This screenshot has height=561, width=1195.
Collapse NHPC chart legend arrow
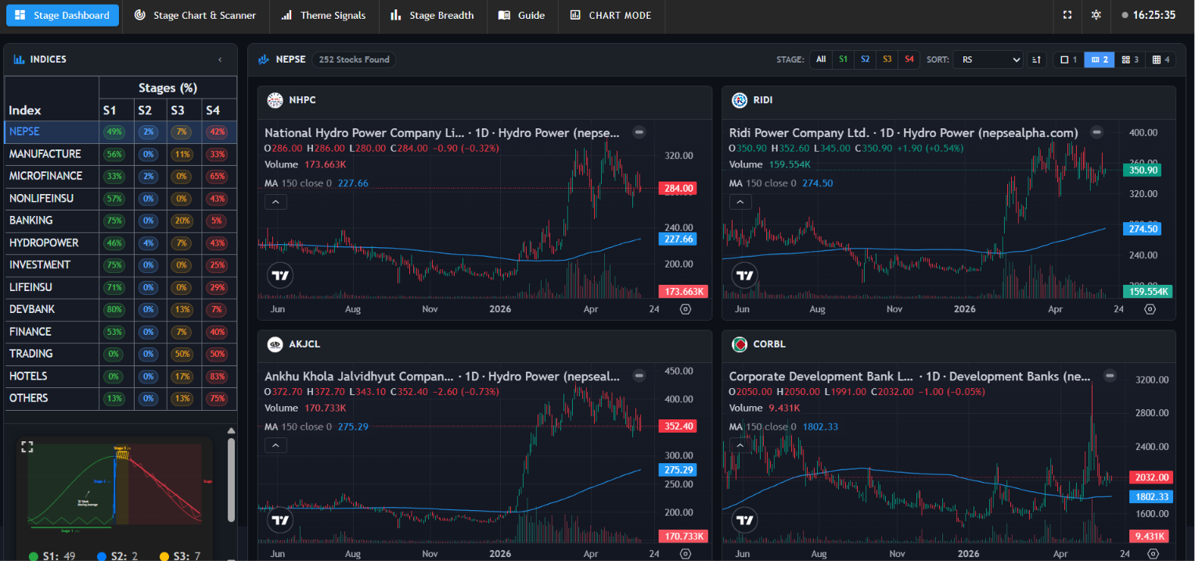[275, 202]
